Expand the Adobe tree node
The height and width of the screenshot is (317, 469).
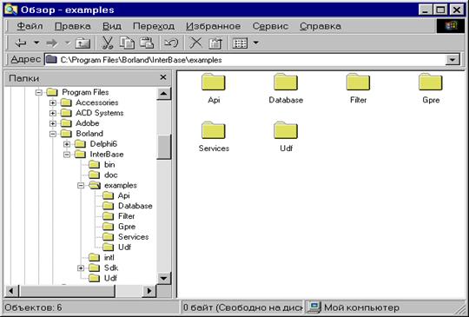(x=53, y=123)
